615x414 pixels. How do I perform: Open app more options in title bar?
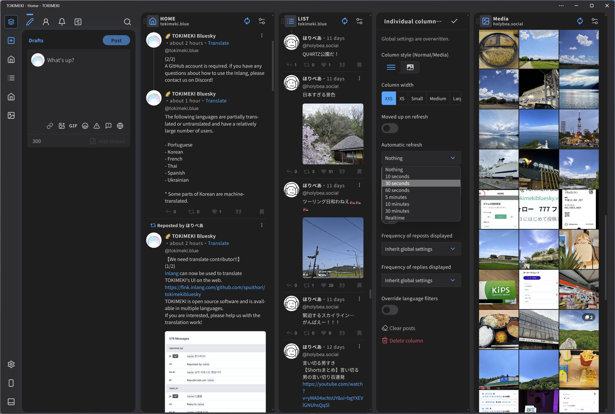click(561, 6)
